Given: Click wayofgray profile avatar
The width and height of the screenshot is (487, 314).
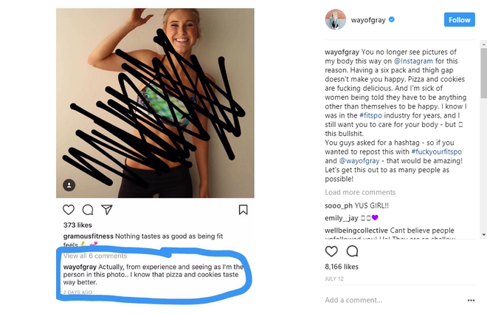Looking at the screenshot, I should coord(336,20).
